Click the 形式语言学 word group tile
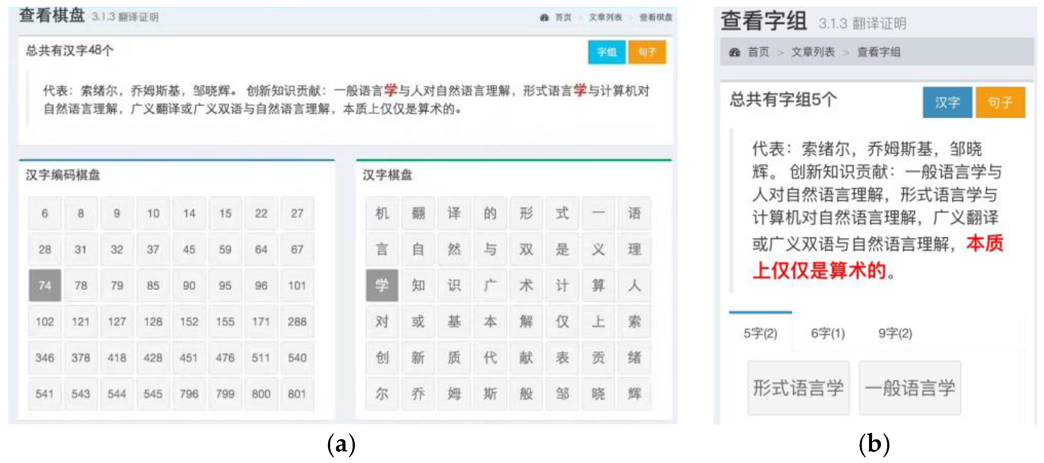1044x463 pixels. tap(798, 387)
